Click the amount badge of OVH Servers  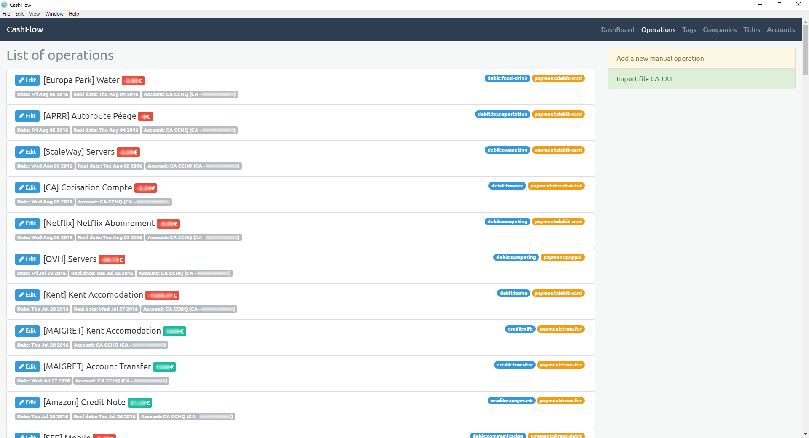coord(112,260)
